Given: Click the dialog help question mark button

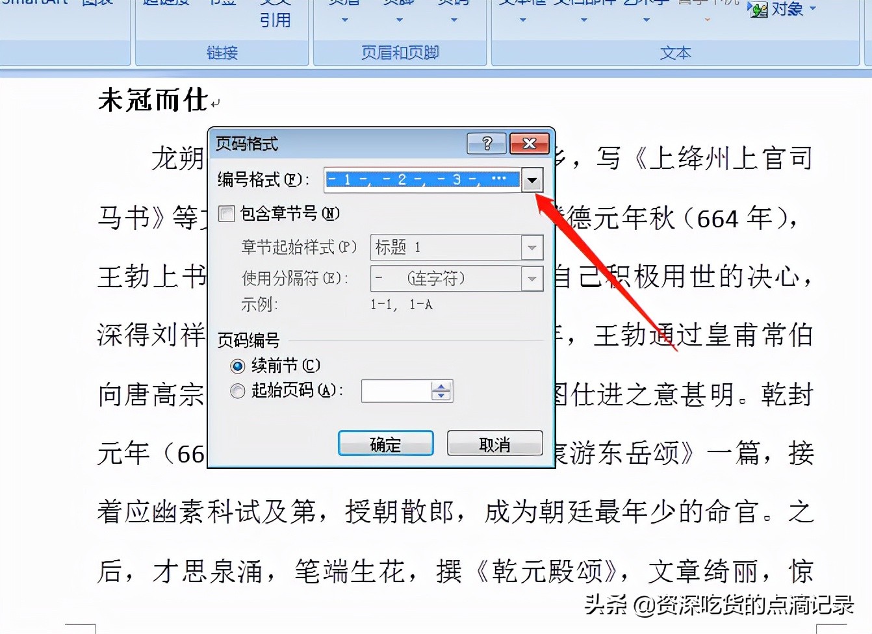Looking at the screenshot, I should (x=487, y=144).
